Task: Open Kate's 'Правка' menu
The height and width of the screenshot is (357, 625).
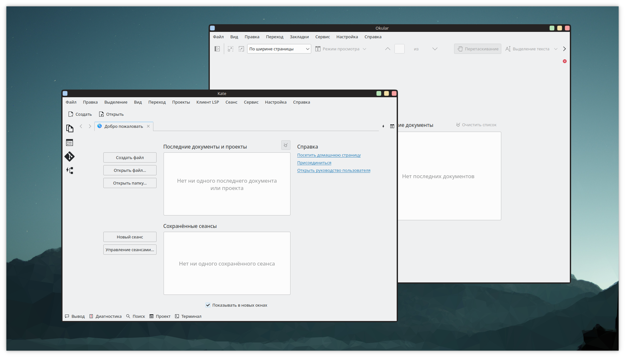Action: [91, 102]
